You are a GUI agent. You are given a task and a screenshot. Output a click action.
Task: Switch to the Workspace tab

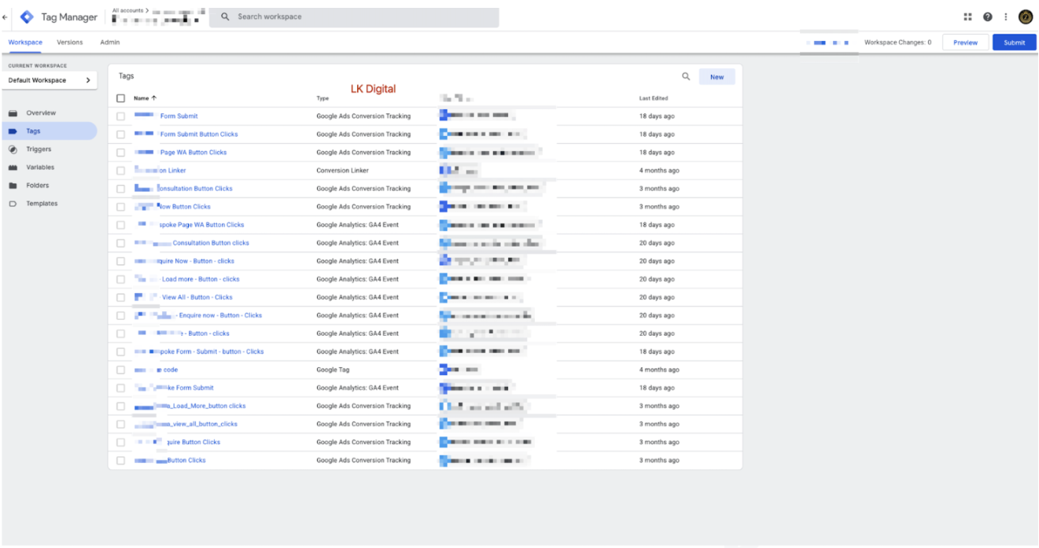click(x=25, y=42)
